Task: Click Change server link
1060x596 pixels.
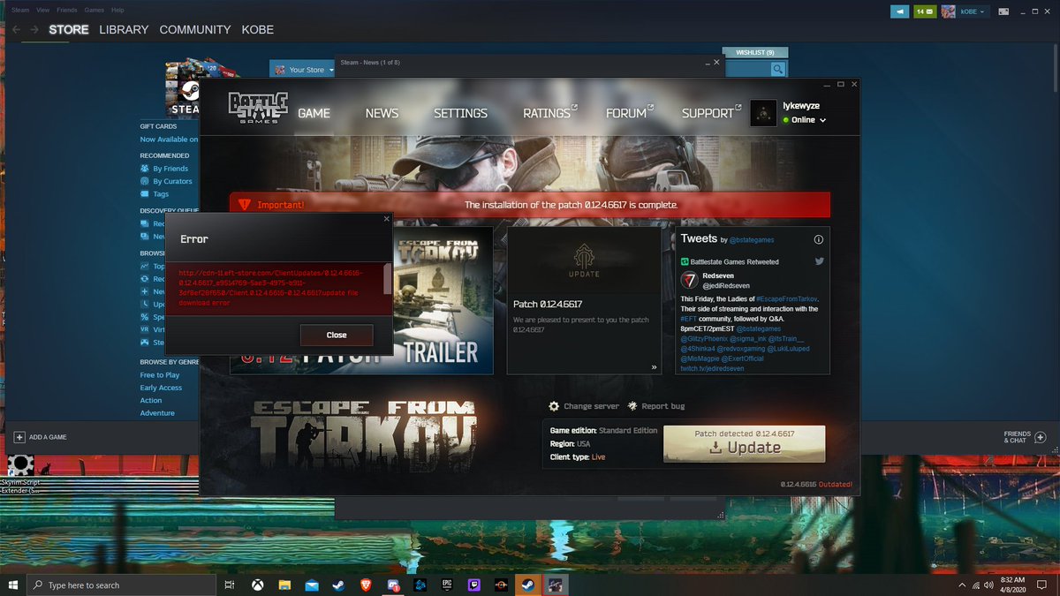Action: pos(591,406)
